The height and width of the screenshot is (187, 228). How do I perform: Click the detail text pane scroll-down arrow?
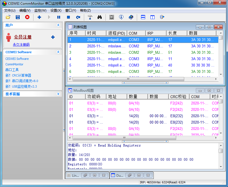tap(221, 167)
